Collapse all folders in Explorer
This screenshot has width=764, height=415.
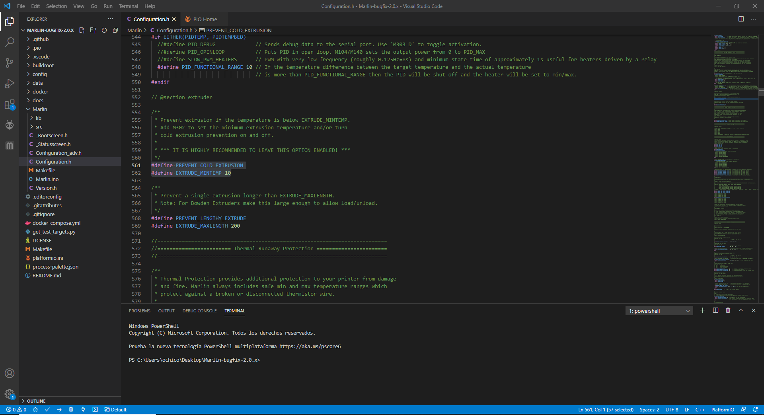115,30
